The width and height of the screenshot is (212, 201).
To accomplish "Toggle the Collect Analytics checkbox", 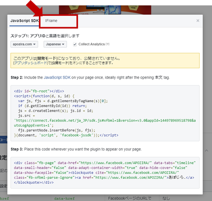I will 75,44.
